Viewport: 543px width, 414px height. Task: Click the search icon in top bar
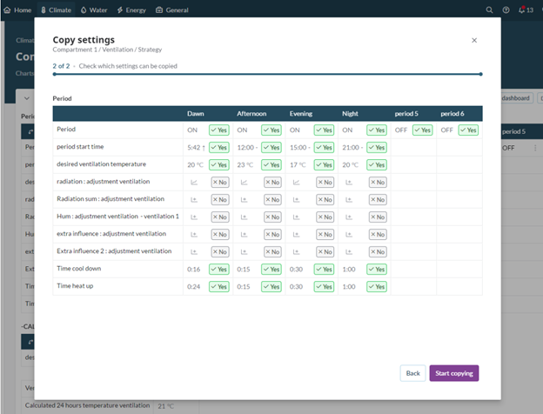[x=489, y=10]
